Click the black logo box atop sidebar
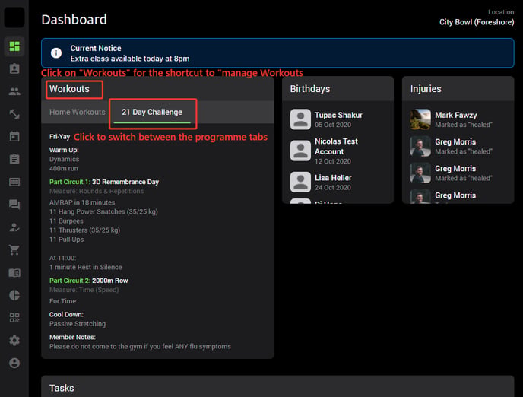This screenshot has width=523, height=397. (14, 17)
